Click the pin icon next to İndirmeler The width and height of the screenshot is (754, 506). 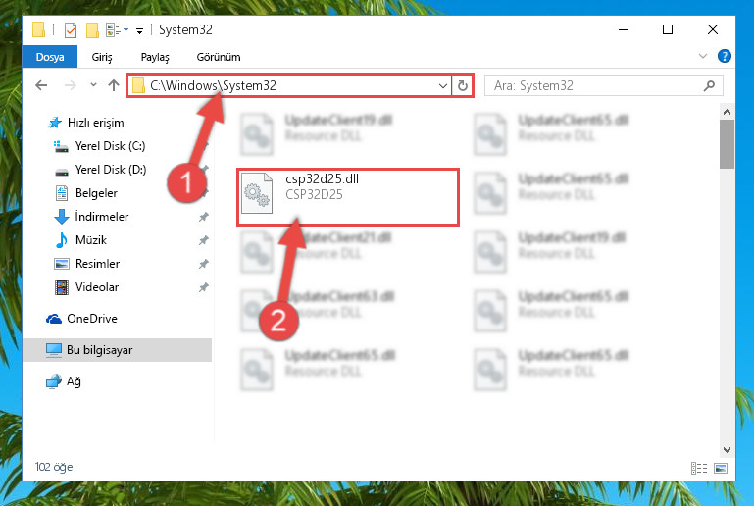204,217
